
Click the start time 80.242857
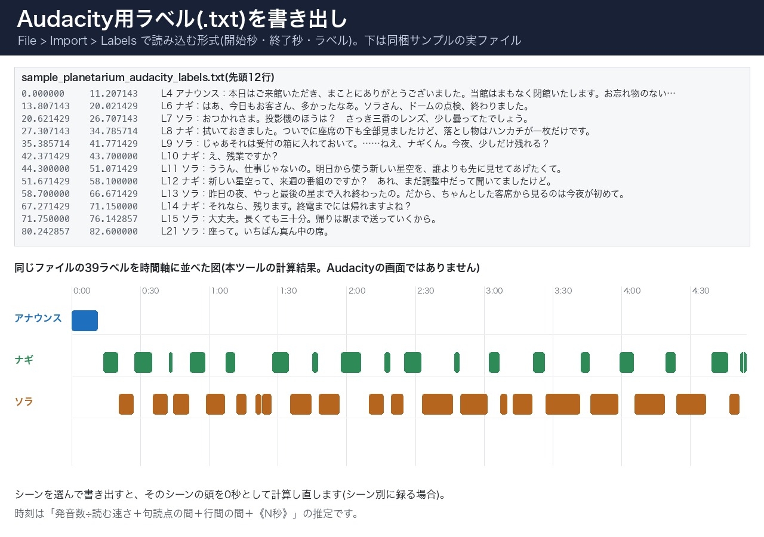click(x=45, y=232)
